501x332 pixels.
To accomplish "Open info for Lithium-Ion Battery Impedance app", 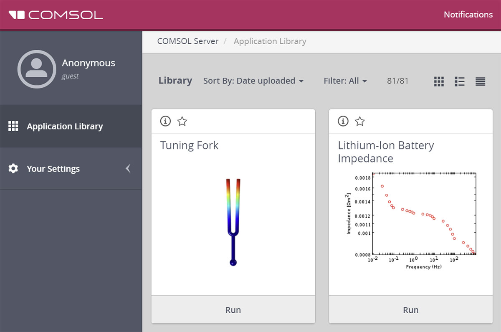I will point(343,121).
